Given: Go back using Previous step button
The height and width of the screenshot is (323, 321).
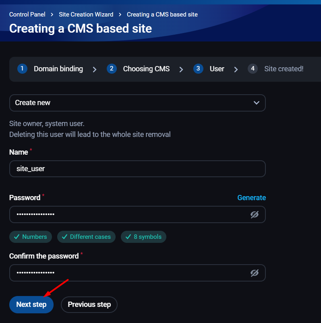Looking at the screenshot, I should pos(89,304).
